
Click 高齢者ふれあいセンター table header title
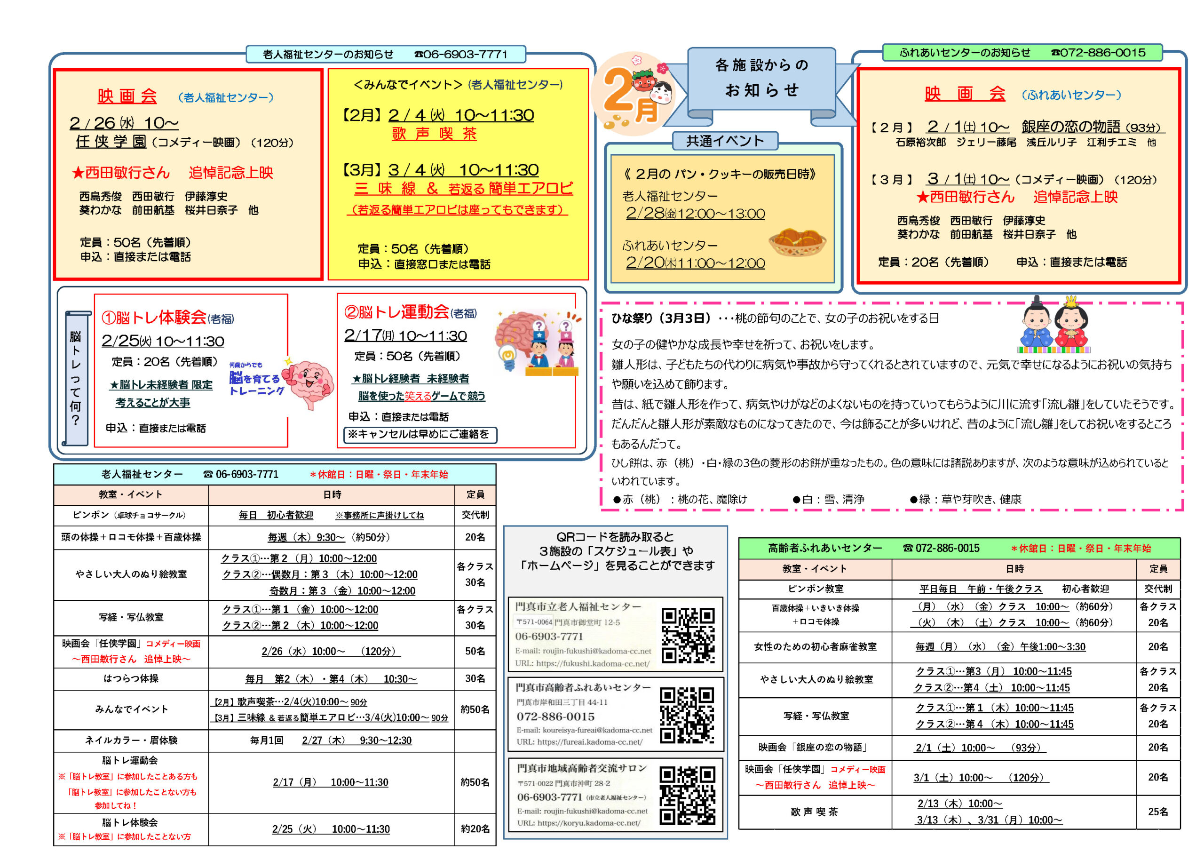pyautogui.click(x=825, y=548)
